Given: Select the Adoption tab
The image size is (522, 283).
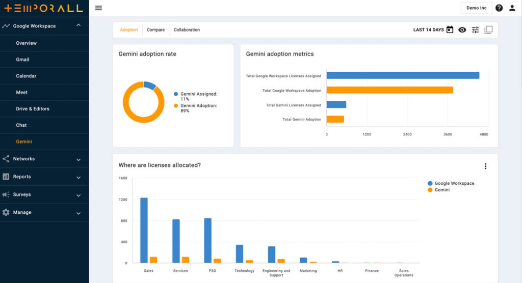Looking at the screenshot, I should (x=128, y=30).
